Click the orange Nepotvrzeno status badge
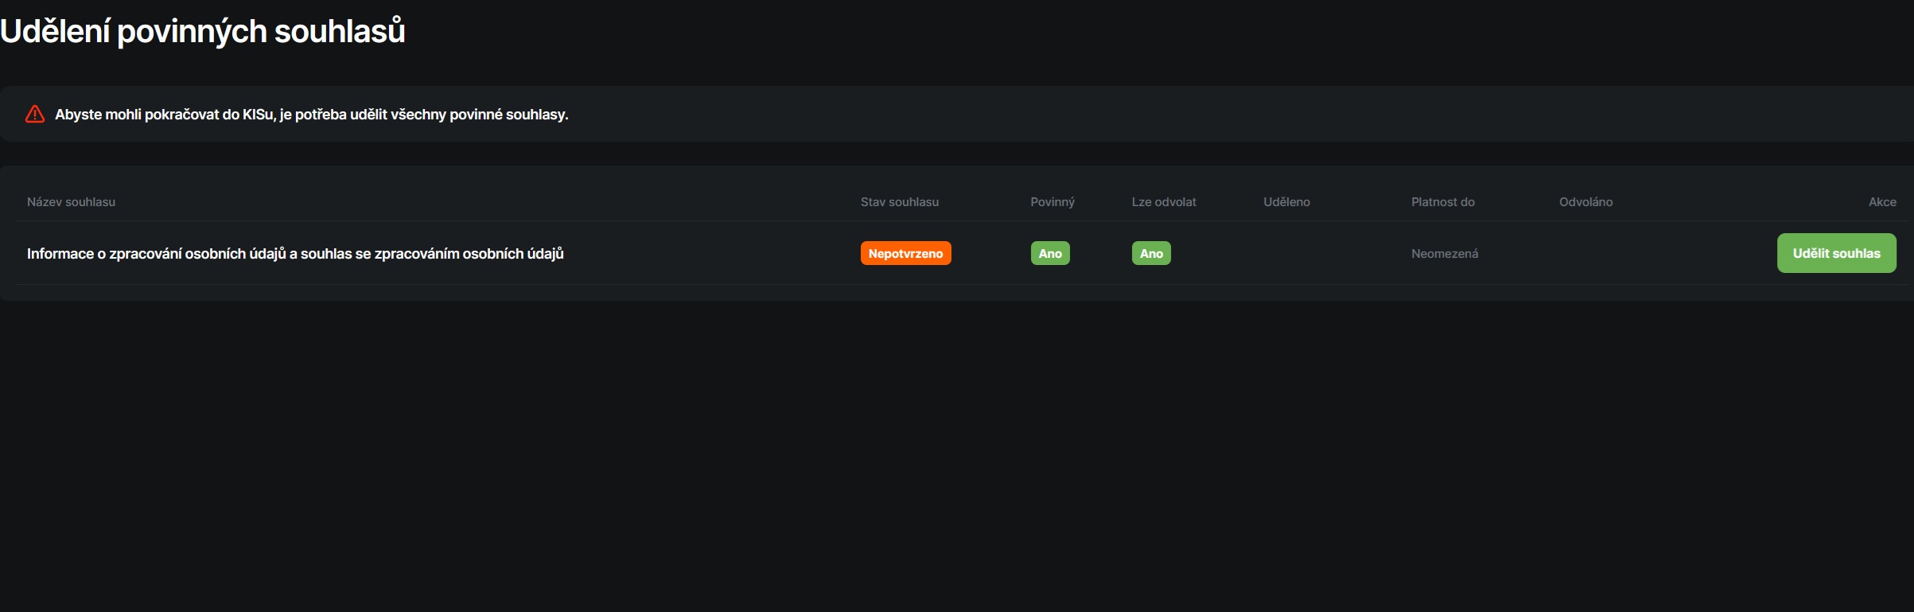 (905, 253)
